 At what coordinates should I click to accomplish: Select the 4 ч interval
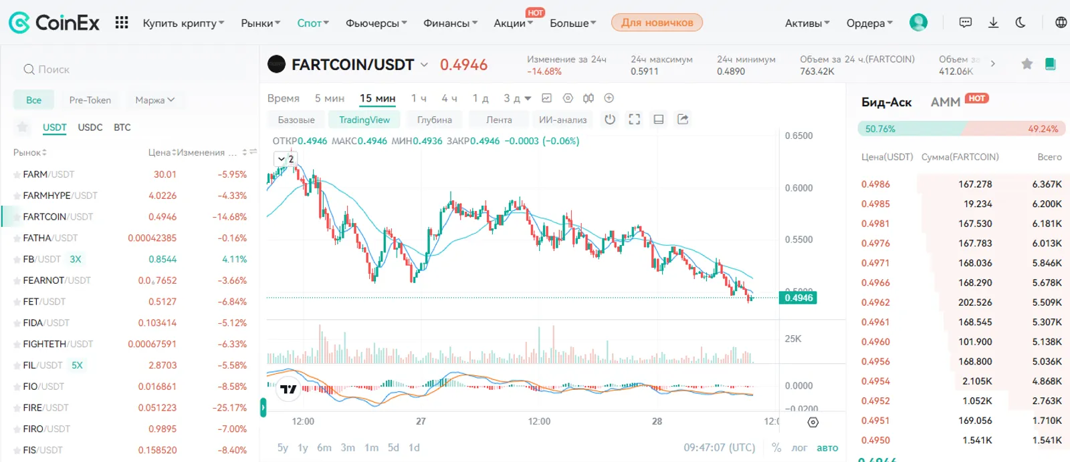pyautogui.click(x=449, y=98)
